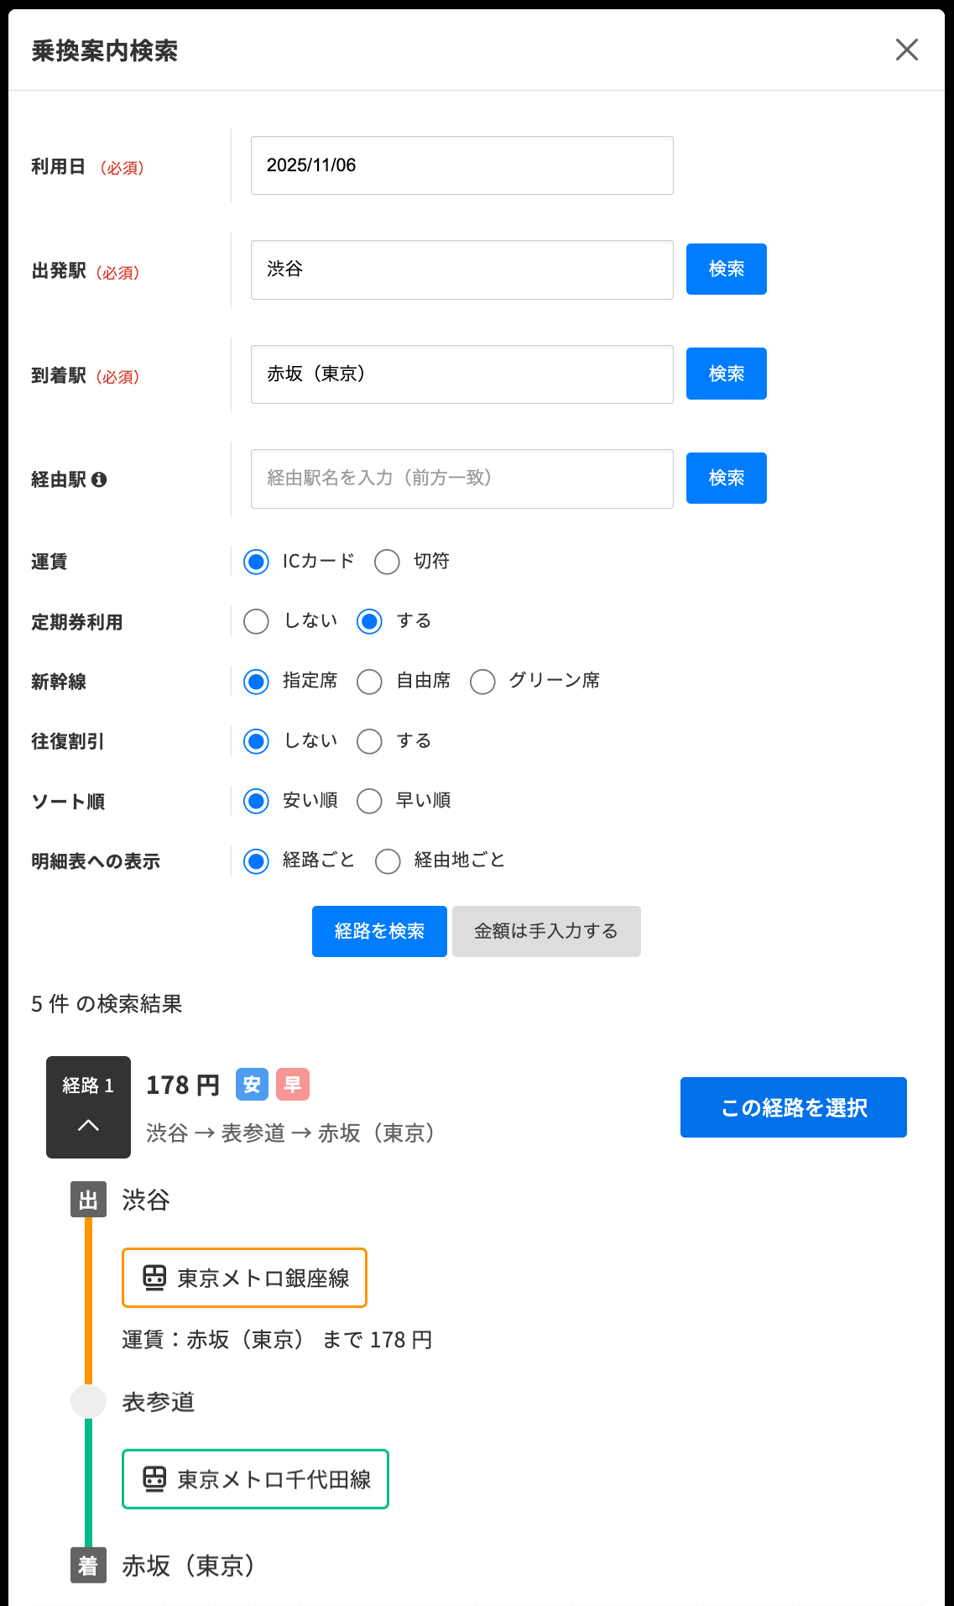Click the 着 arrival marker for 赤坂

click(88, 1565)
